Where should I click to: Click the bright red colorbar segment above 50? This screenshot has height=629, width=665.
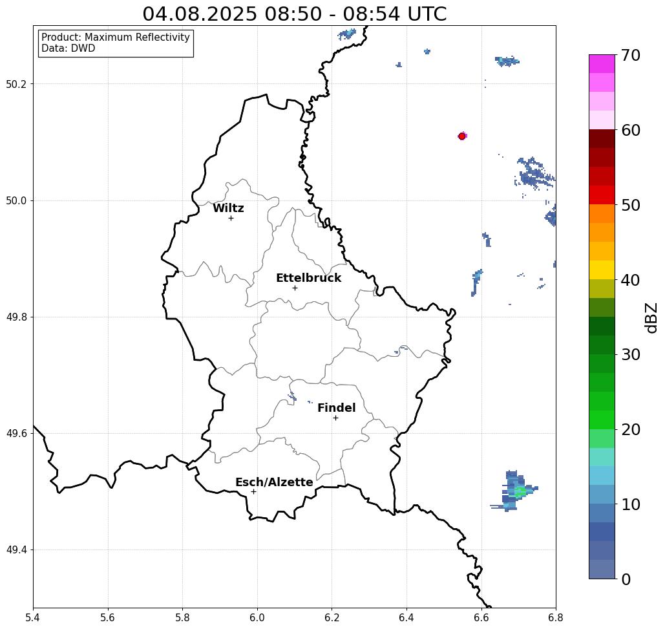point(602,195)
